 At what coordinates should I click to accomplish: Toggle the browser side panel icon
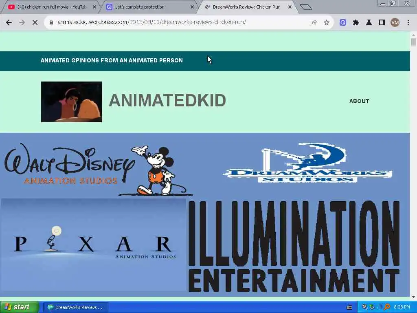(x=382, y=23)
